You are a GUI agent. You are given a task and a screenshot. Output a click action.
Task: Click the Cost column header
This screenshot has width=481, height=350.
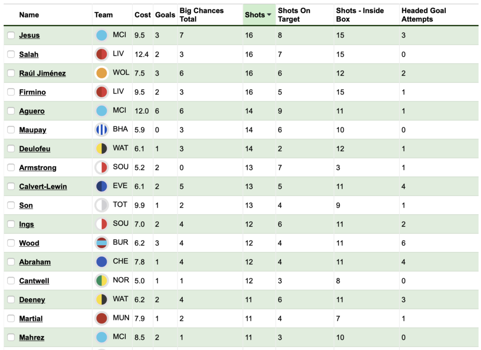[x=143, y=15]
